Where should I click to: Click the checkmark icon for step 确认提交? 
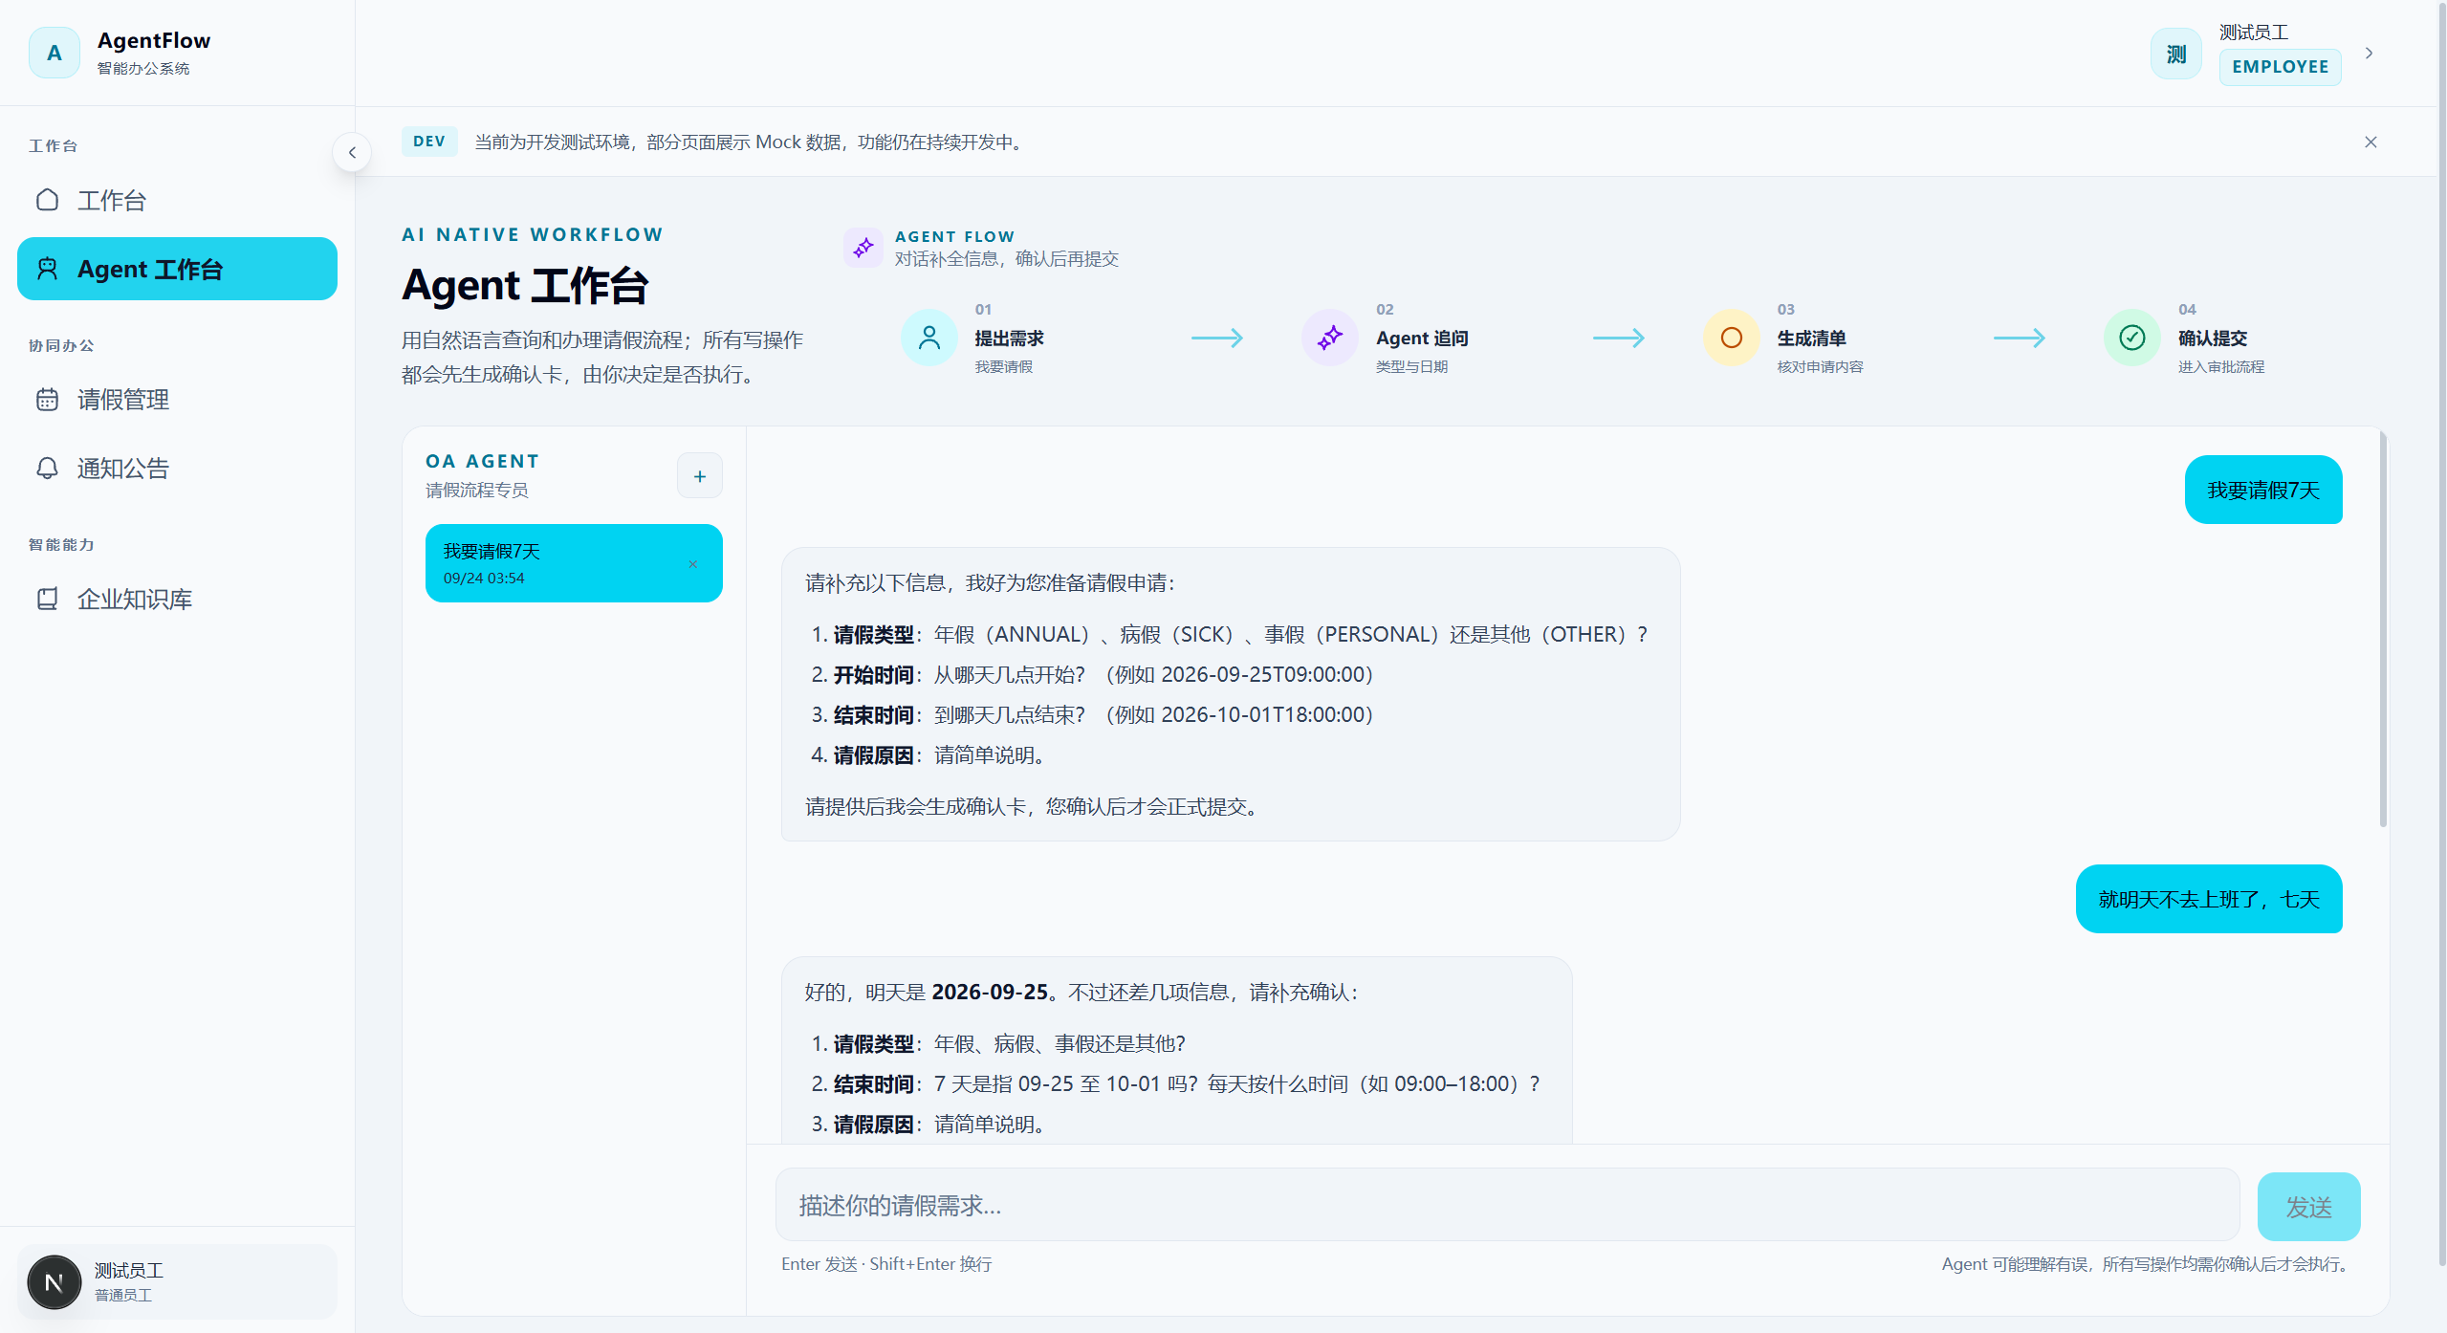[x=2131, y=338]
